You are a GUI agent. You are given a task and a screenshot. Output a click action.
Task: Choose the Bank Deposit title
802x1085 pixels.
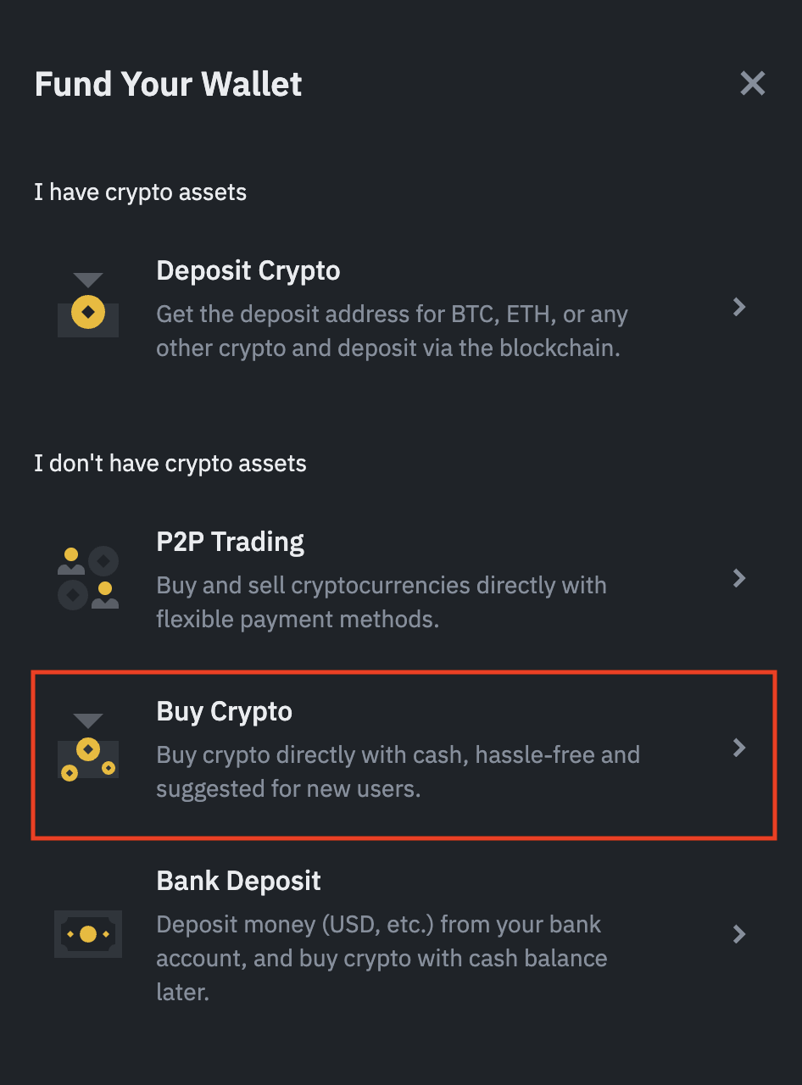[239, 882]
